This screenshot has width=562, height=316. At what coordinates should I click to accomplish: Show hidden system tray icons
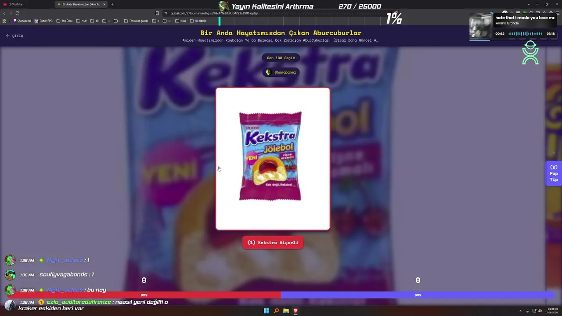click(520, 311)
